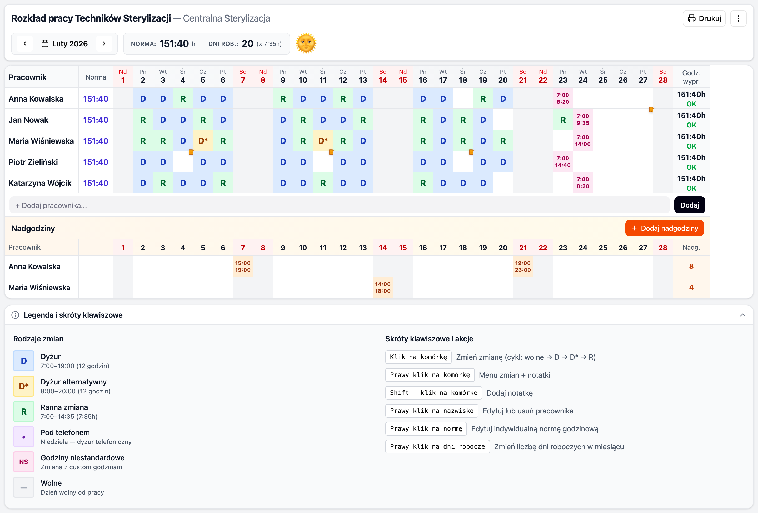Go to next month with right chevron

(104, 43)
